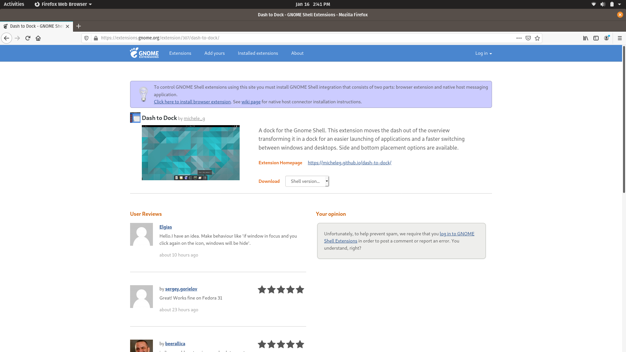The height and width of the screenshot is (352, 626).
Task: Open the Add yours nav item
Action: click(215, 53)
